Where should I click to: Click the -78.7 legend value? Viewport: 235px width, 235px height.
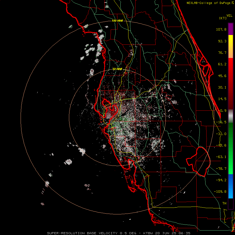point(221,169)
